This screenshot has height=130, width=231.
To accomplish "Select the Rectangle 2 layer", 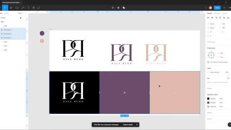I will (13, 34).
